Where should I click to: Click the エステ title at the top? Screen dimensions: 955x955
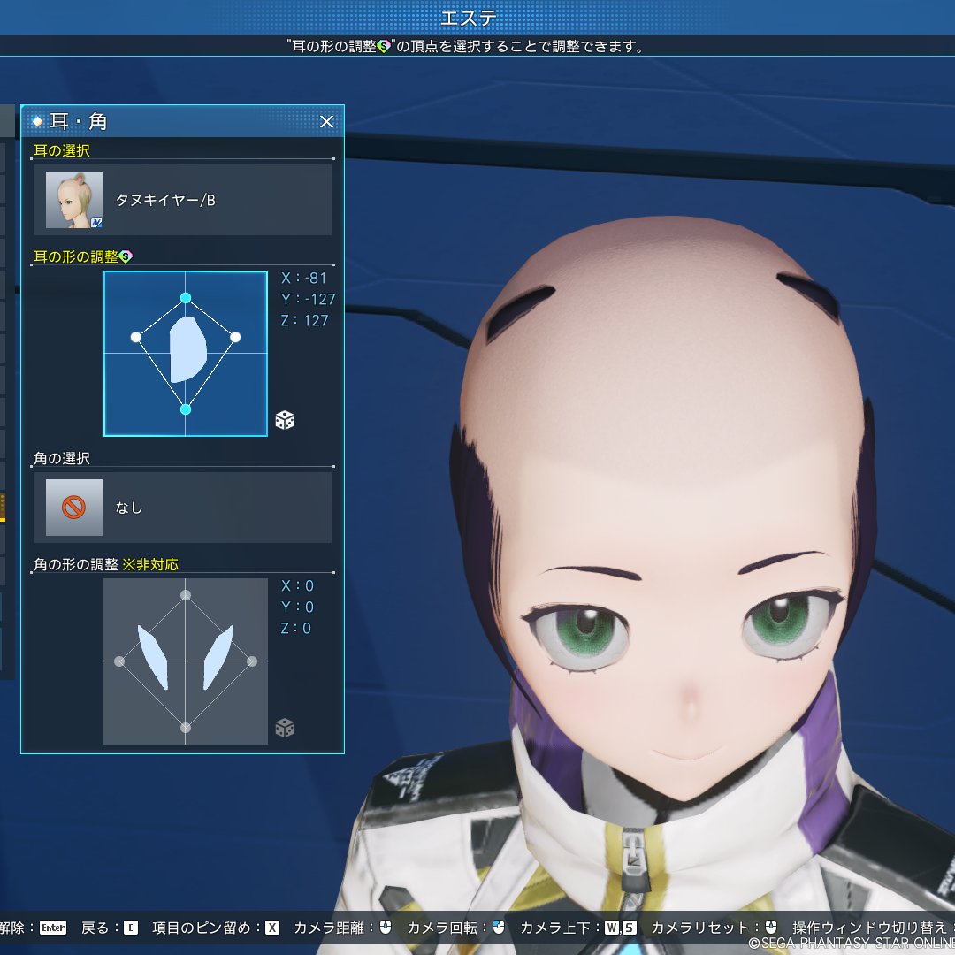[x=469, y=18]
